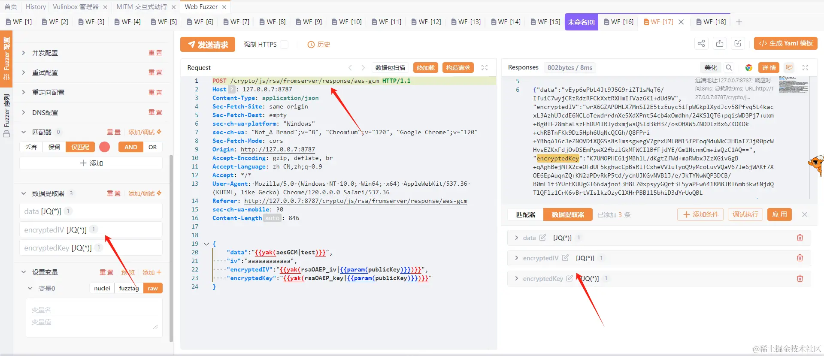Viewport: 824px width, 356px height.
Task: Click the response minimap thumbnail
Action: pyautogui.click(x=794, y=84)
